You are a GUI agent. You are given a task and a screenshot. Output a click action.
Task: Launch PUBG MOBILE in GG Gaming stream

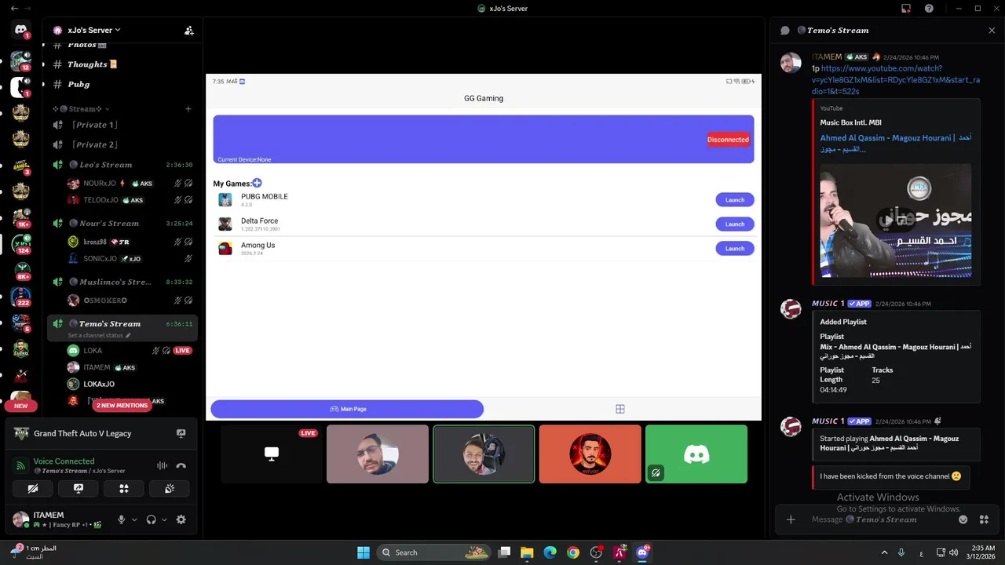pos(735,200)
